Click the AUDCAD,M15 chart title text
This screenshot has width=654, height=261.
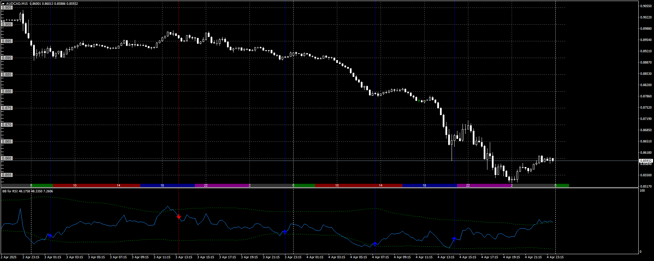click(x=17, y=4)
